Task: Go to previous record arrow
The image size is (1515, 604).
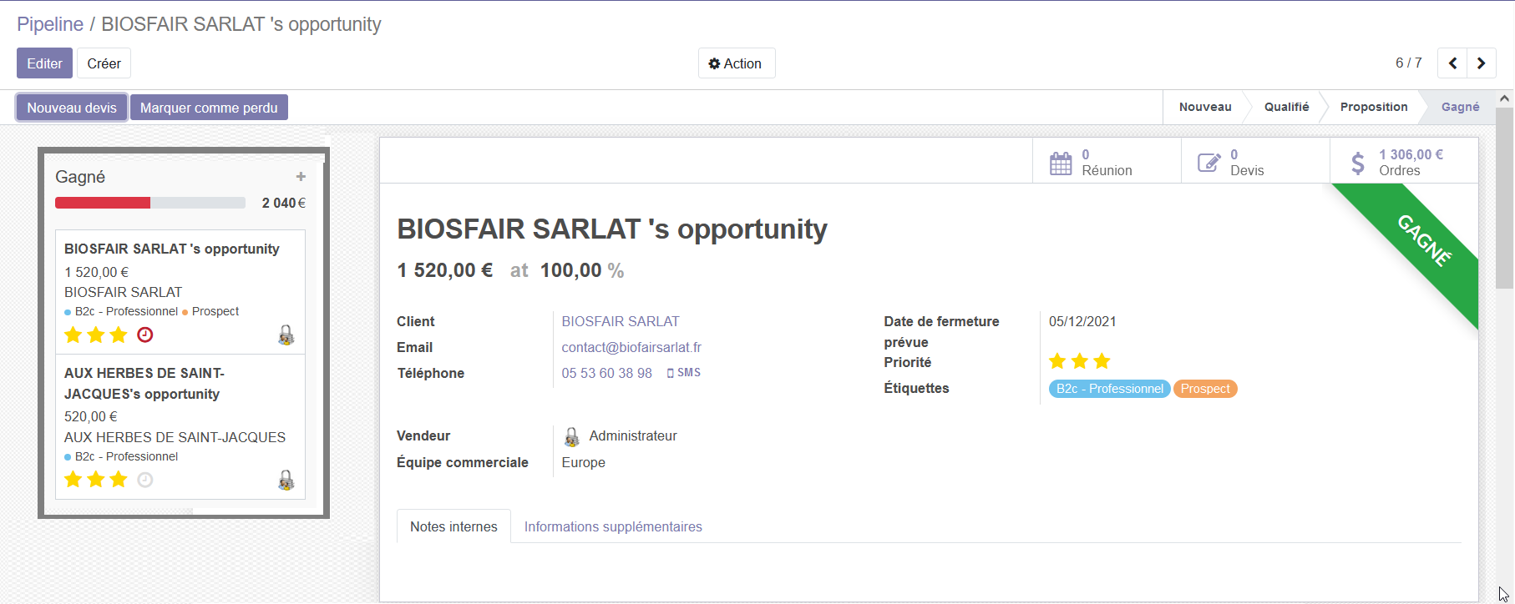Action: click(x=1452, y=63)
